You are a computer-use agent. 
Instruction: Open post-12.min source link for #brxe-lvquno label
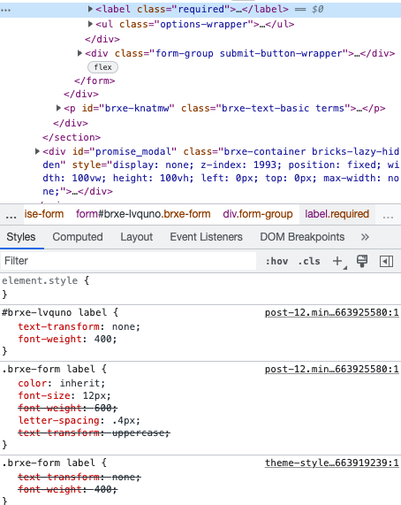pos(331,312)
